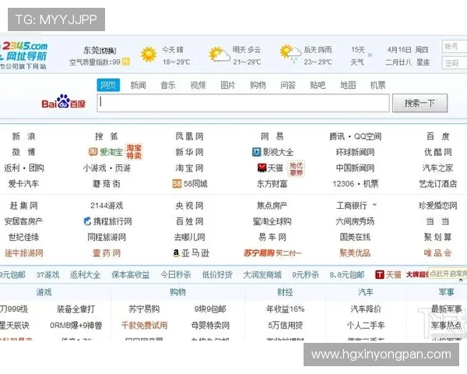This screenshot has height=374, width=467.
Task: Click 年收益16% in finance section
Action: (x=286, y=309)
